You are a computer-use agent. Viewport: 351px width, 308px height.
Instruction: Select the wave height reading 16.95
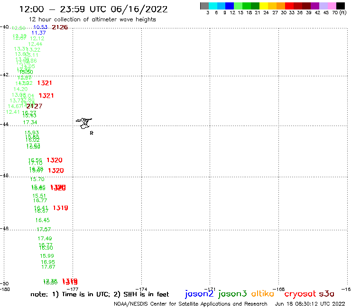pyautogui.click(x=48, y=262)
